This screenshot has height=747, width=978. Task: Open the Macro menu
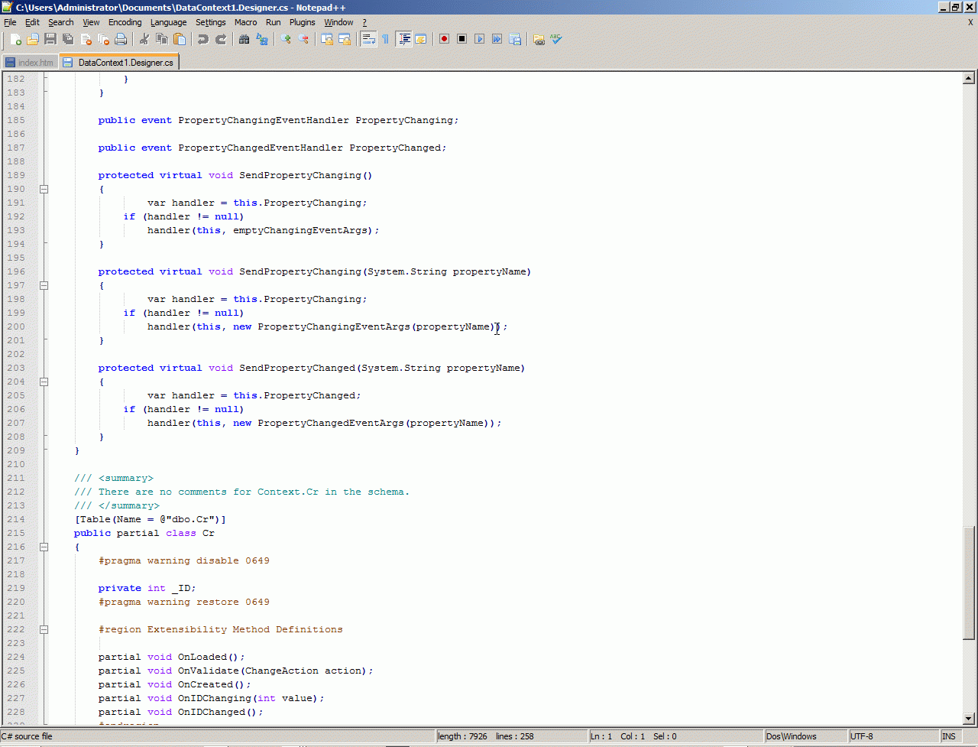(245, 22)
